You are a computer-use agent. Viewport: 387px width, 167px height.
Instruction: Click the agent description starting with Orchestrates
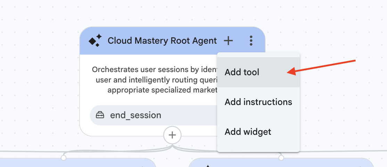(x=155, y=80)
